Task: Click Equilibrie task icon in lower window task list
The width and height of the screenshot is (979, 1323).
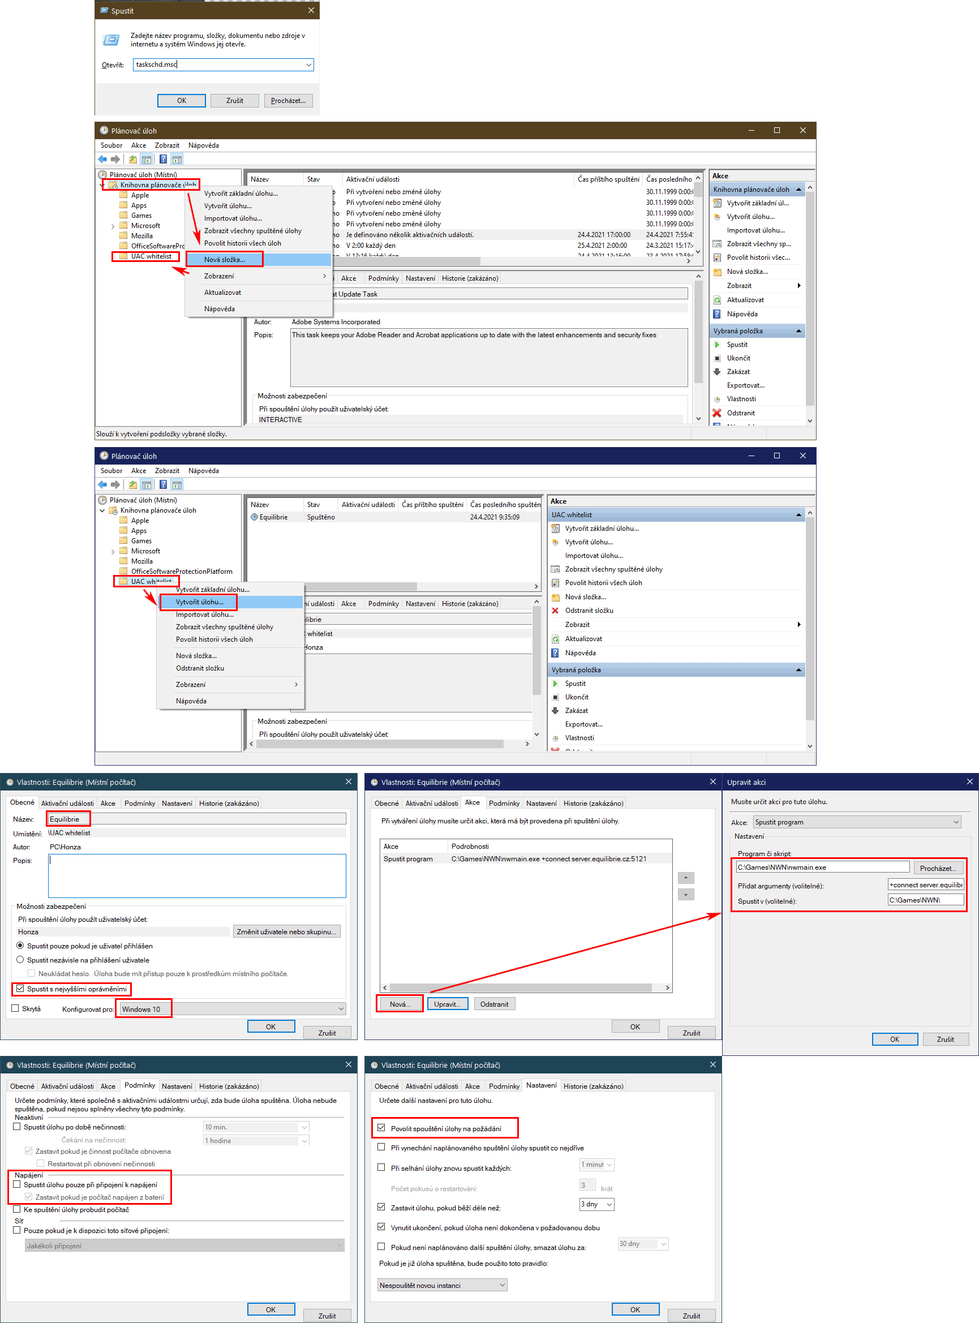Action: [254, 517]
